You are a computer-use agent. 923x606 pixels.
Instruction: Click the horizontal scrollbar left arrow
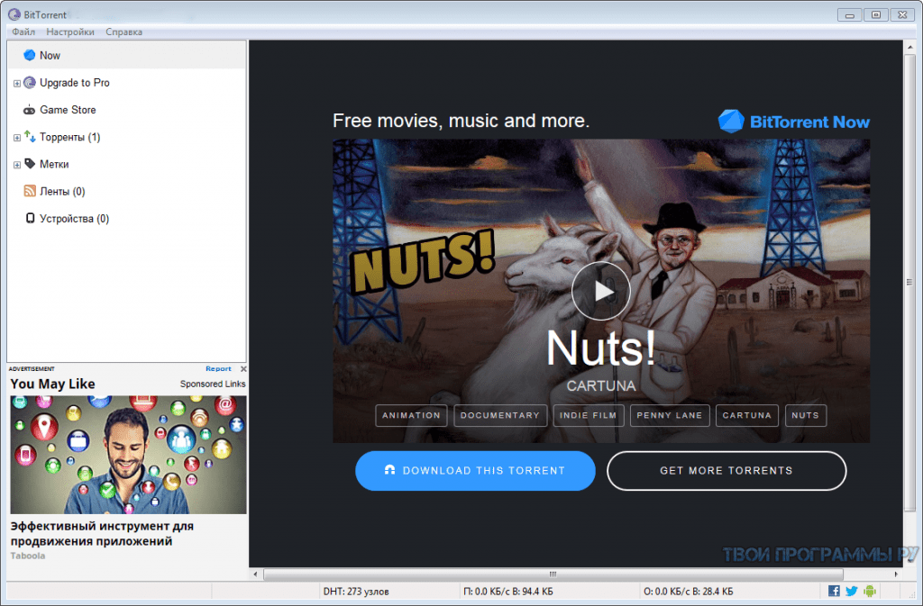coord(255,574)
